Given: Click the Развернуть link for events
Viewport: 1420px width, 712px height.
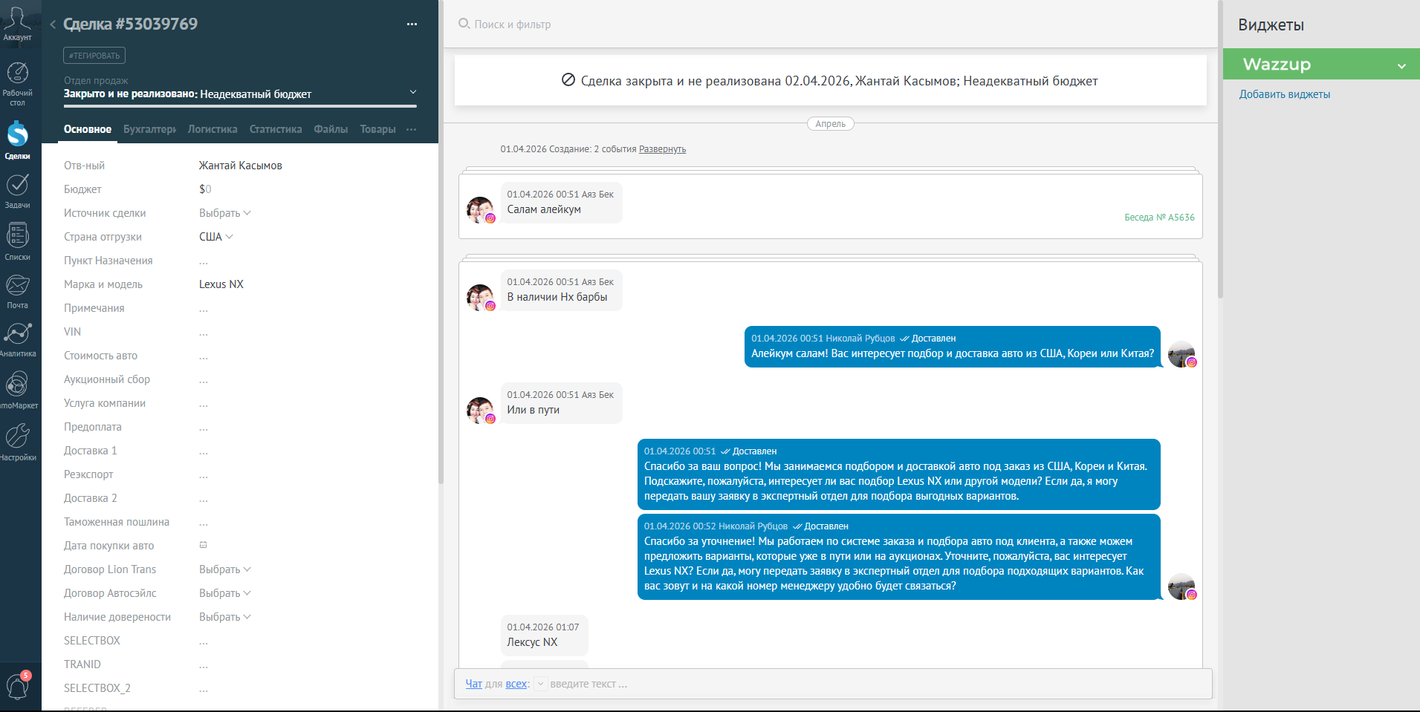Looking at the screenshot, I should point(662,149).
